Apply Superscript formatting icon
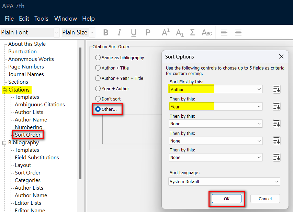Viewport: 293px width, 212px height. [x=166, y=32]
